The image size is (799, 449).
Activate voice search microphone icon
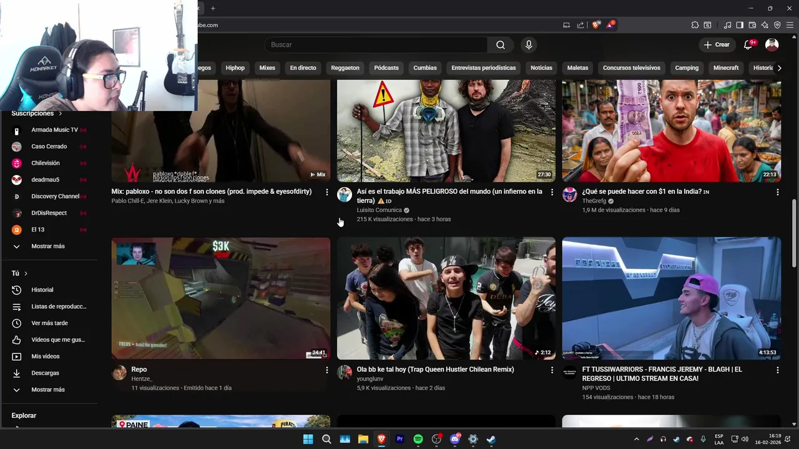tap(529, 45)
